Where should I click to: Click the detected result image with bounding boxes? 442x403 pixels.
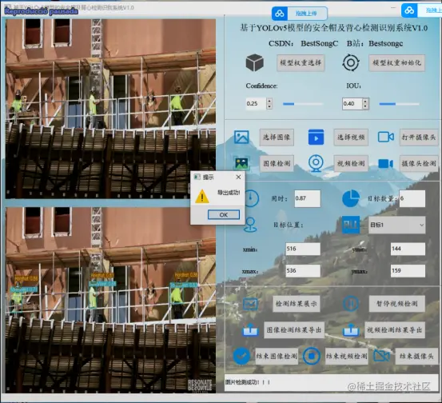click(x=110, y=300)
